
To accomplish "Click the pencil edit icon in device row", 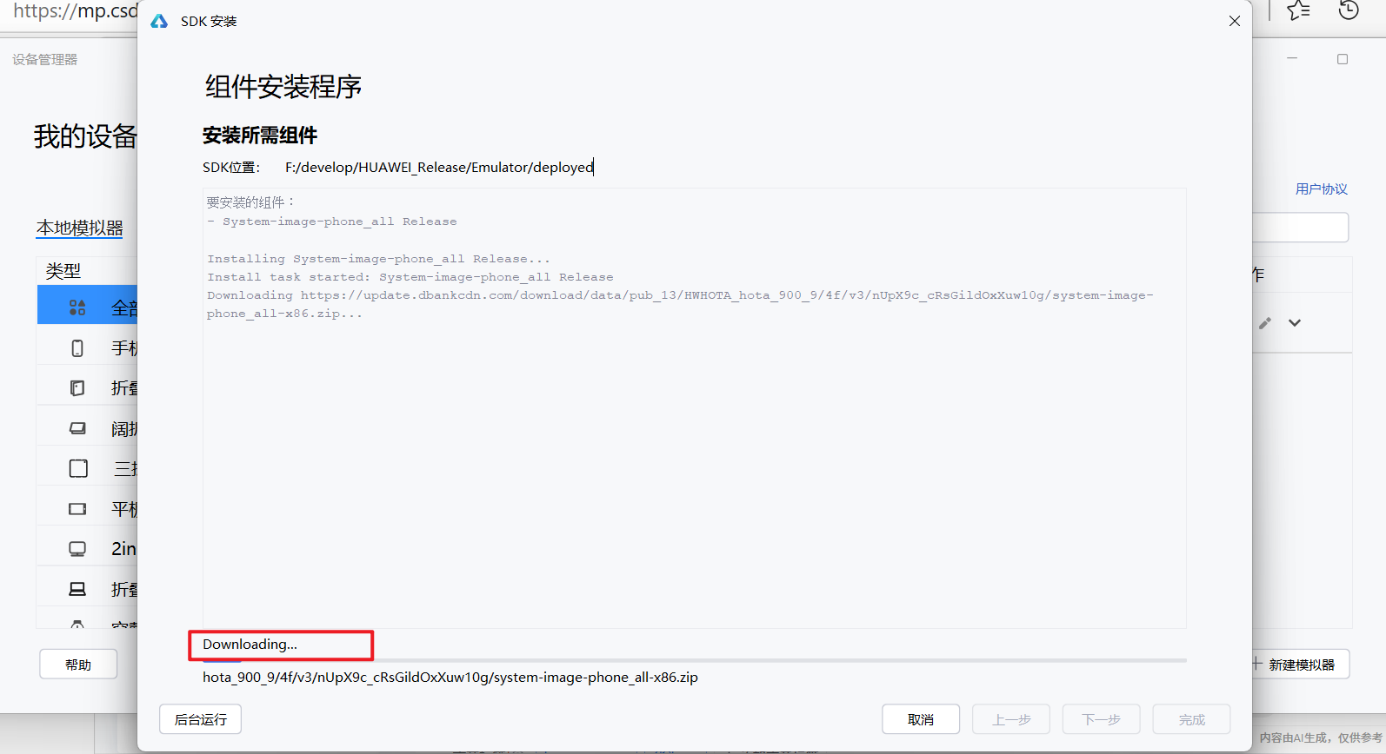I will click(1265, 323).
